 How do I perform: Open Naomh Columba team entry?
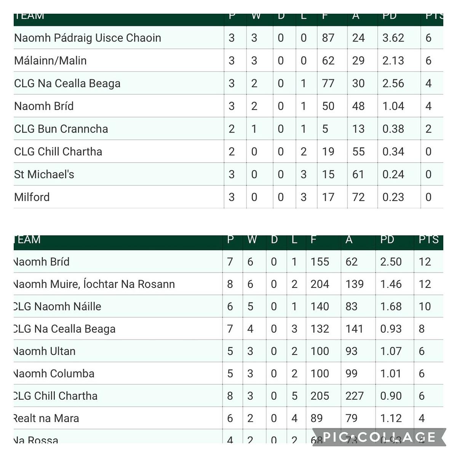point(54,373)
